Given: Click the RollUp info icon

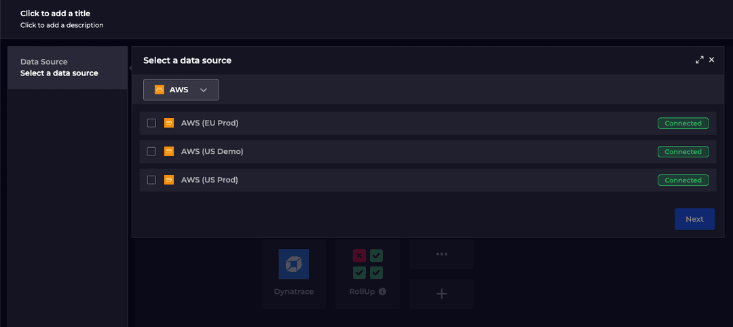Looking at the screenshot, I should click(382, 292).
